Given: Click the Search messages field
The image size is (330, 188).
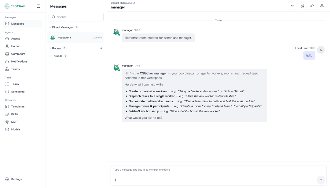Looking at the screenshot, I should pos(76,17).
